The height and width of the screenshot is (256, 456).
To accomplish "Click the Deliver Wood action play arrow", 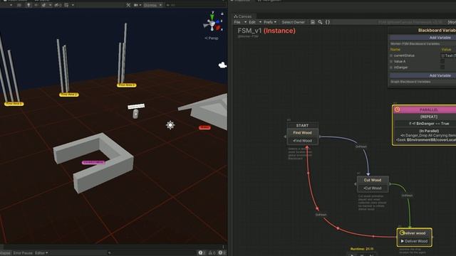I will [x=403, y=241].
